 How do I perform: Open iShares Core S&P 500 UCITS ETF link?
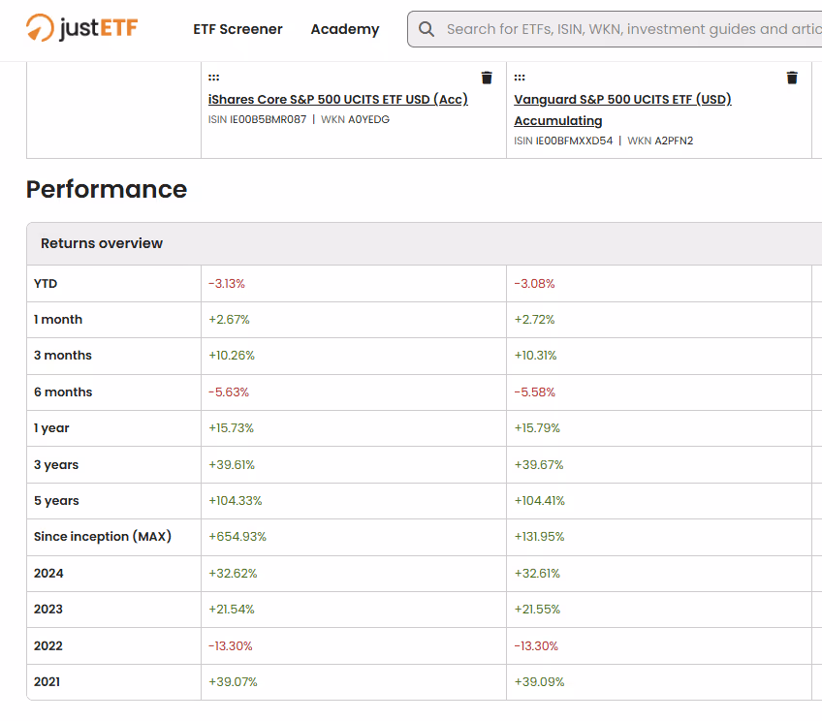click(x=337, y=100)
